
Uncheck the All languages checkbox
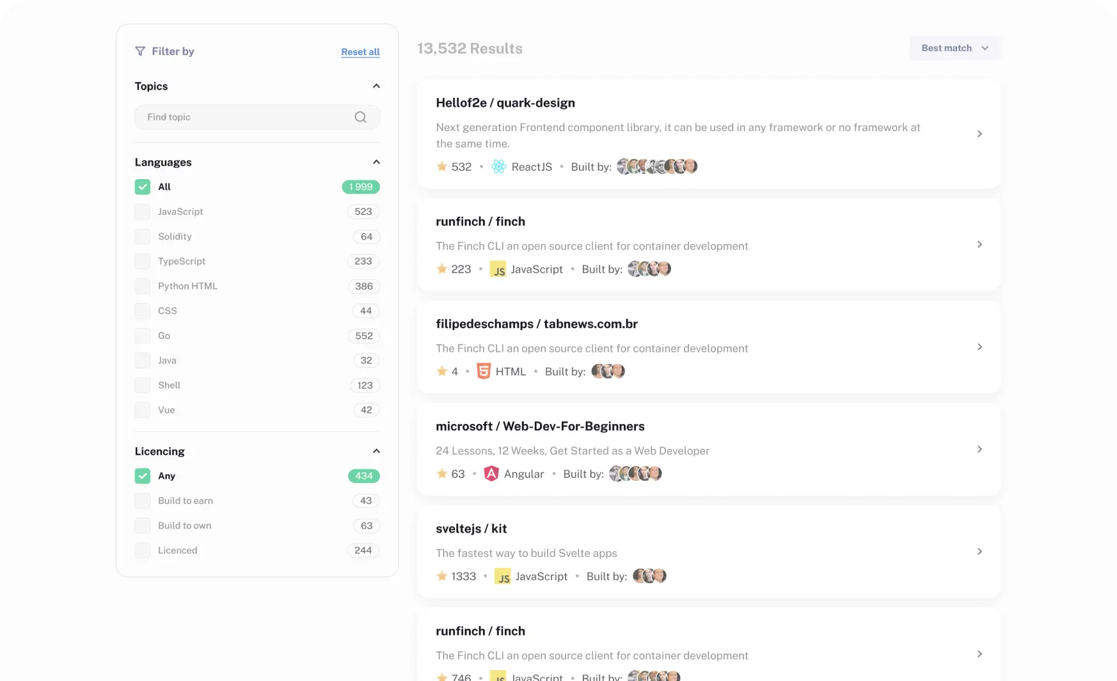[143, 187]
